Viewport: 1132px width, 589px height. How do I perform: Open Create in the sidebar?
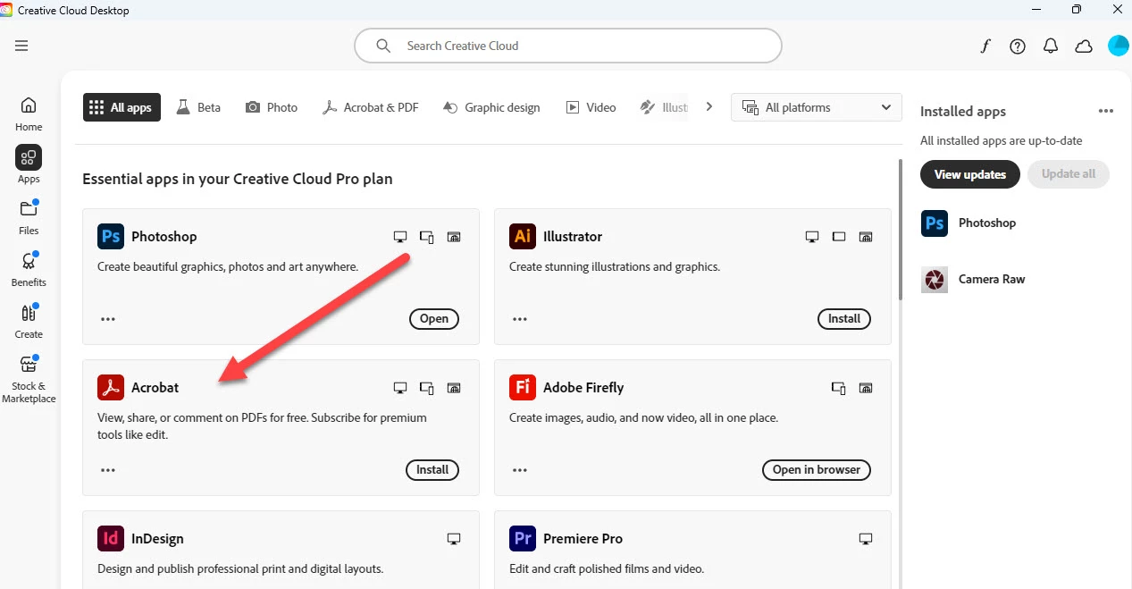point(29,321)
